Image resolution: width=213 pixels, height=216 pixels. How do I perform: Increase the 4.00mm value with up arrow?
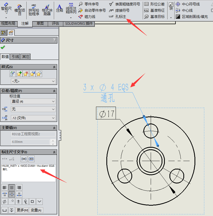point(53,141)
